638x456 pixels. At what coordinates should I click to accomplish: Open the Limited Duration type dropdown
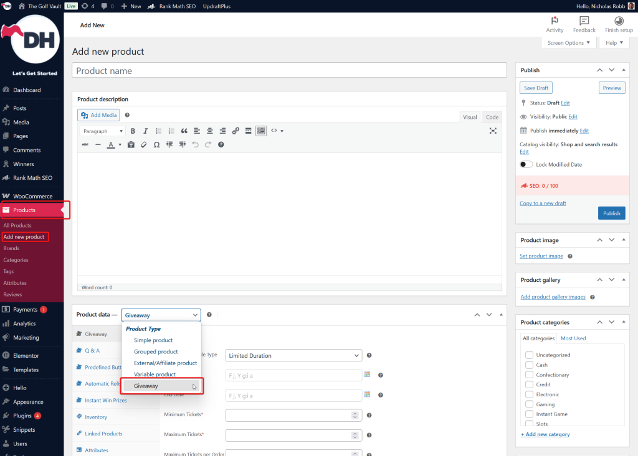coord(293,355)
